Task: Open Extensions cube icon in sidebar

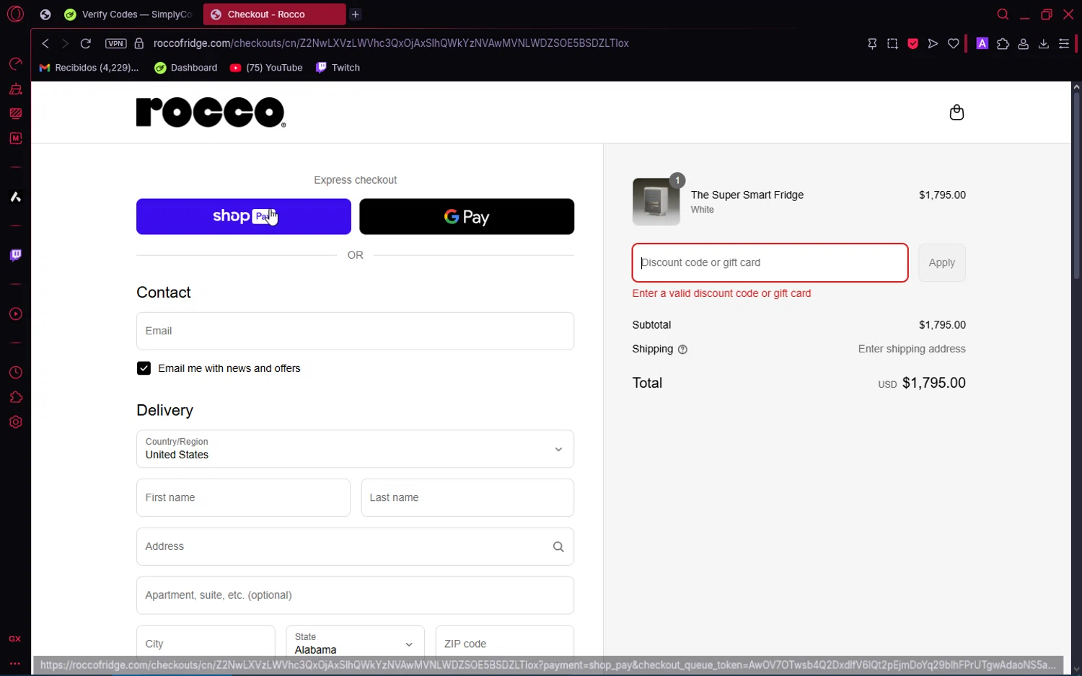Action: click(x=15, y=397)
